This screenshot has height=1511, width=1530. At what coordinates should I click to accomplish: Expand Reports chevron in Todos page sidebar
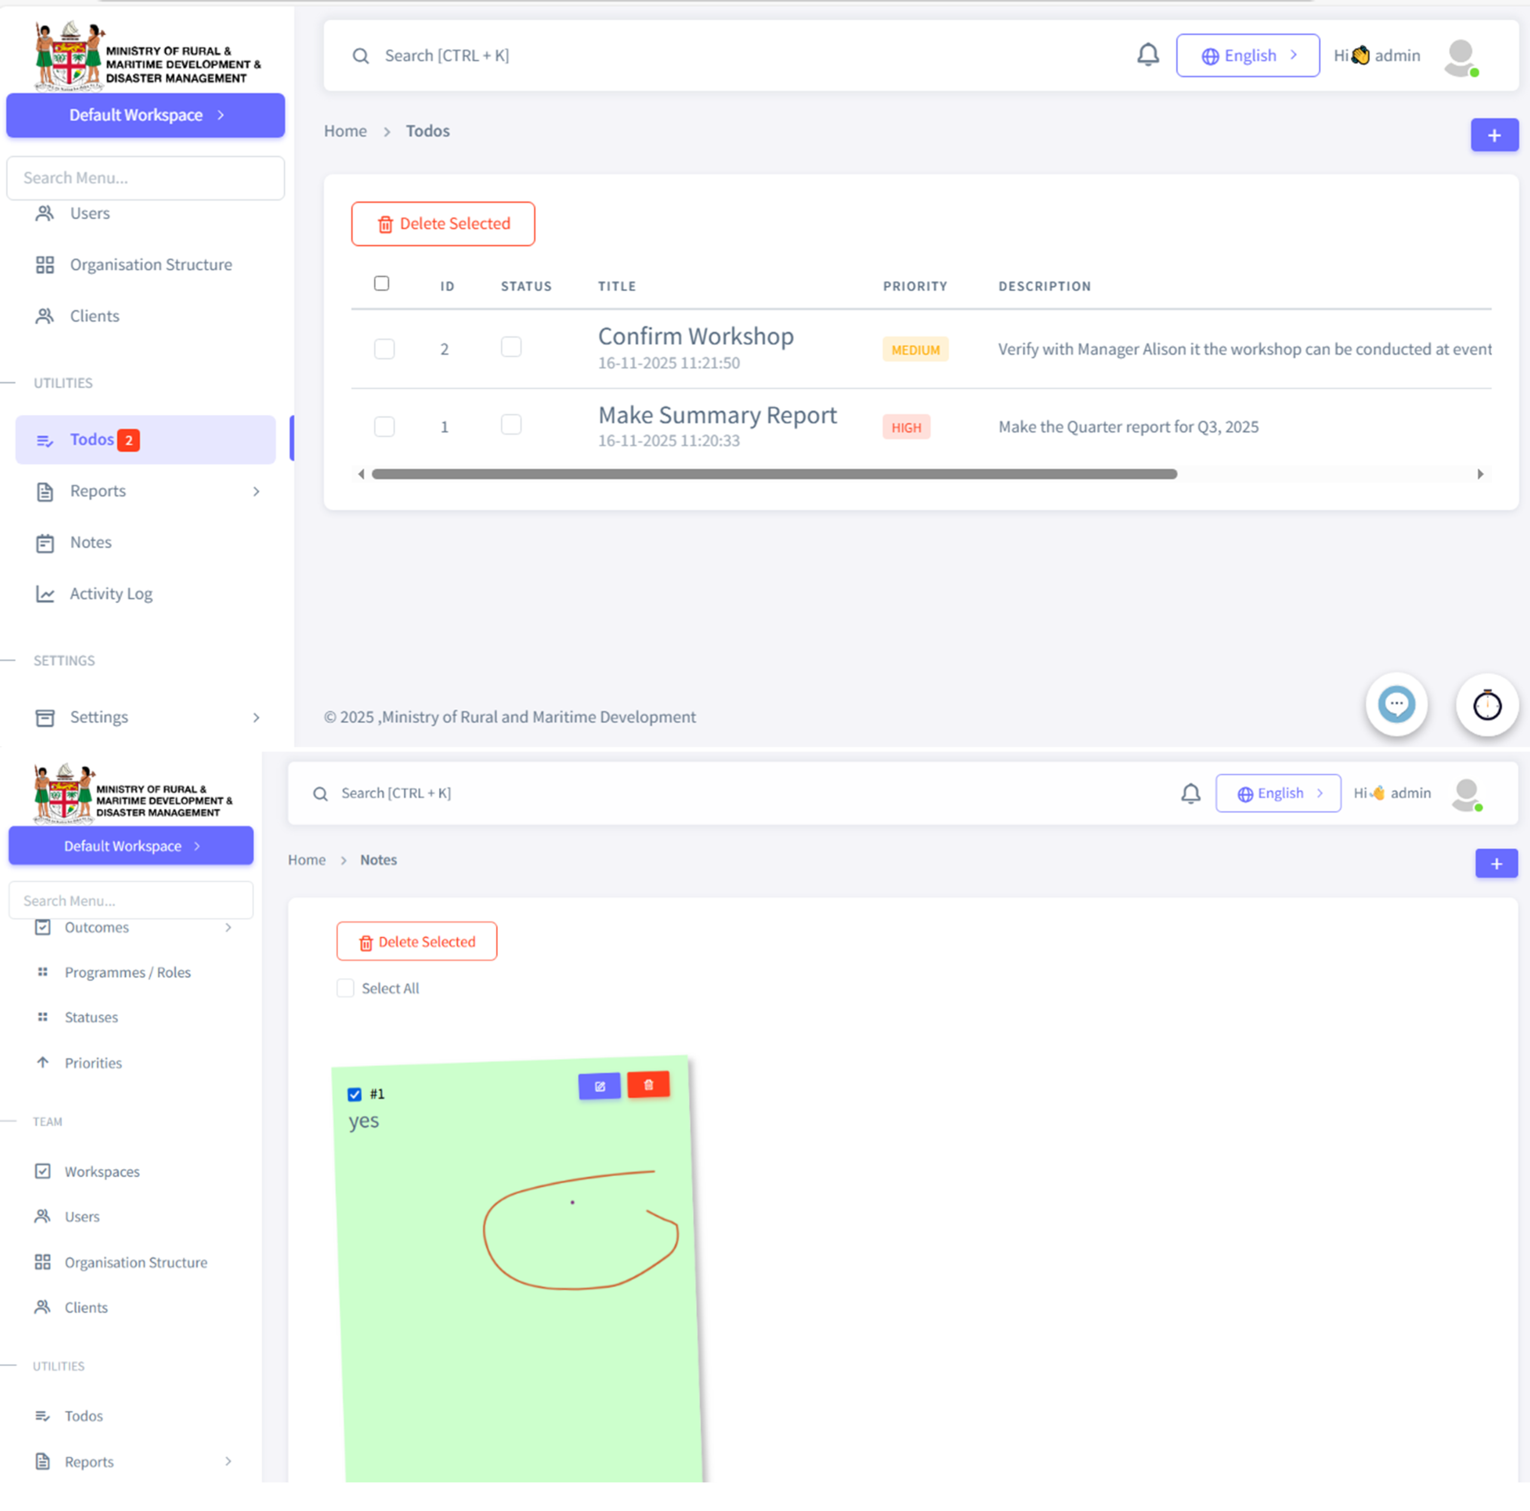pyautogui.click(x=256, y=492)
